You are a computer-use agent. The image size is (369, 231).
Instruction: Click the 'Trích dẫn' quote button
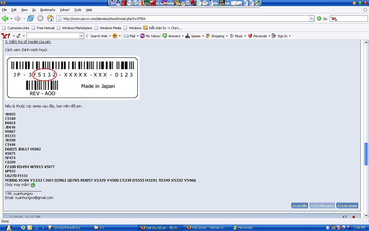coord(300,206)
